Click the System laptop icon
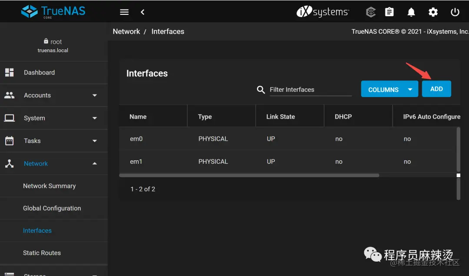Image resolution: width=469 pixels, height=276 pixels. tap(9, 118)
